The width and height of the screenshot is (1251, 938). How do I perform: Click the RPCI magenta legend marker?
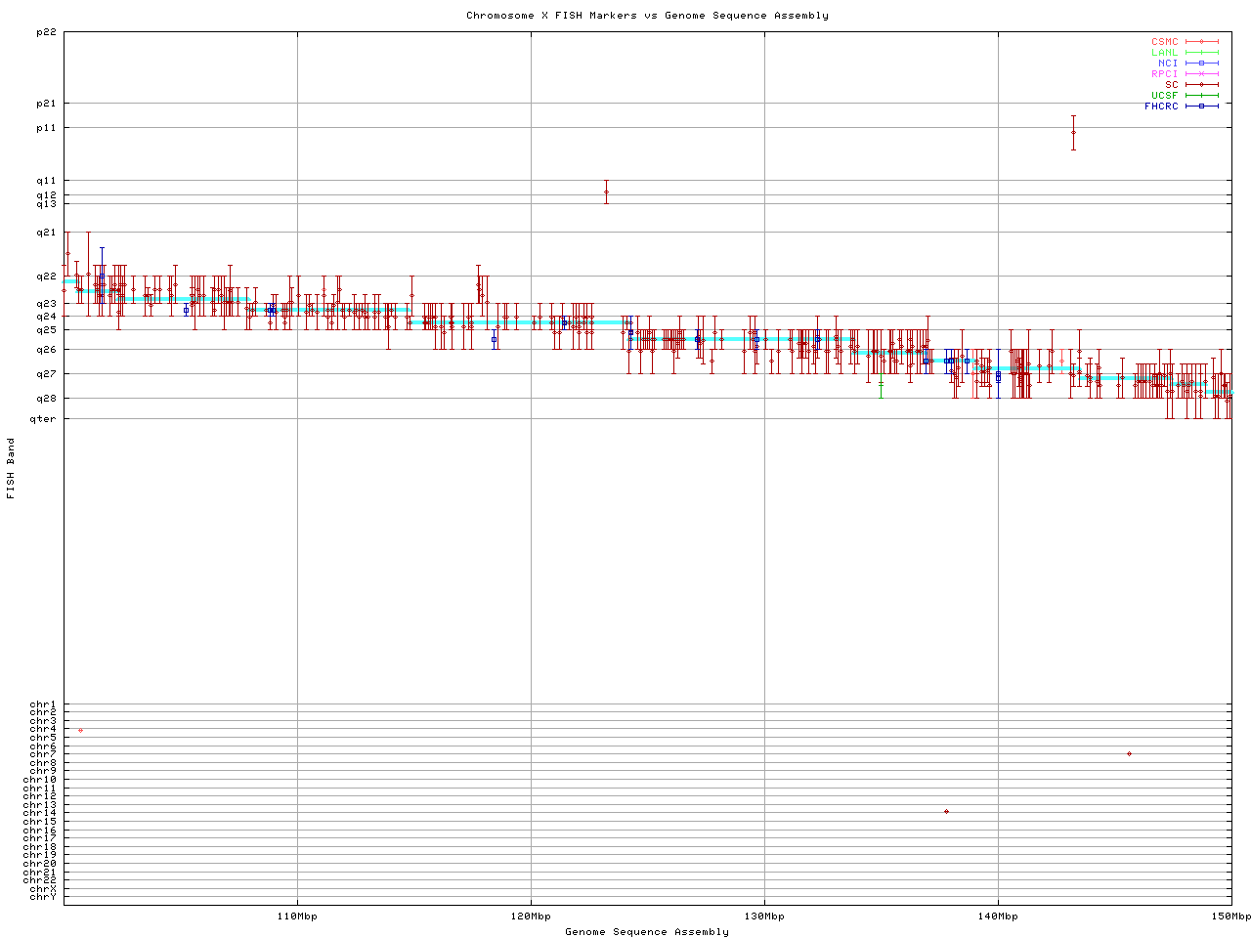click(1201, 74)
